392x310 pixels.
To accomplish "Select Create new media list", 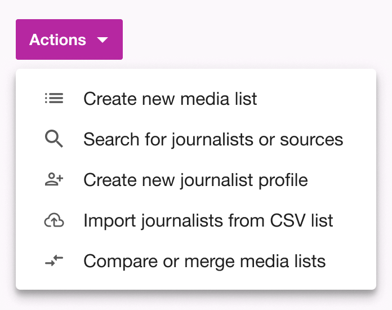I will tap(196, 98).
